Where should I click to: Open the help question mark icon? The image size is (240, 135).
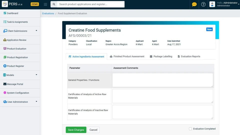tap(203, 4)
